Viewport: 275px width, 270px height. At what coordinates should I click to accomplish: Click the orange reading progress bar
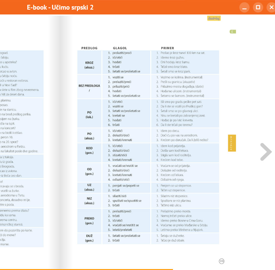(86, 269)
